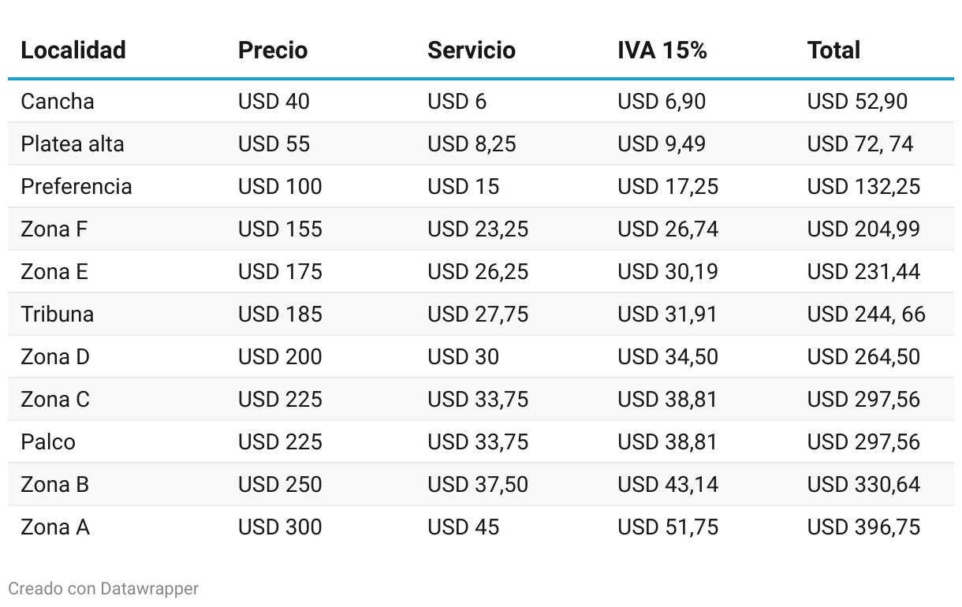Click the Preferencia locality cell

pyautogui.click(x=76, y=187)
